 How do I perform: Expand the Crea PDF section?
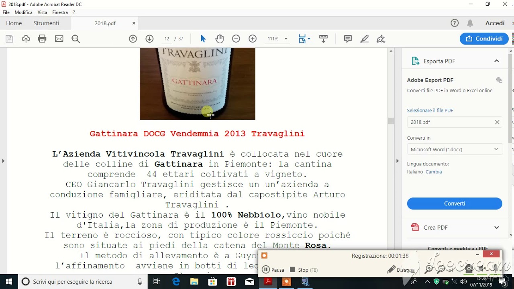(x=496, y=227)
